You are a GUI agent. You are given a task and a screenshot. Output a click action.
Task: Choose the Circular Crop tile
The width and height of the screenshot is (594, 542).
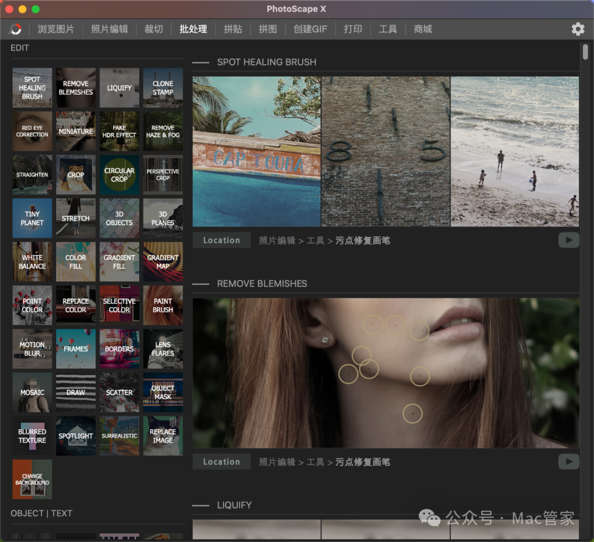pyautogui.click(x=119, y=175)
